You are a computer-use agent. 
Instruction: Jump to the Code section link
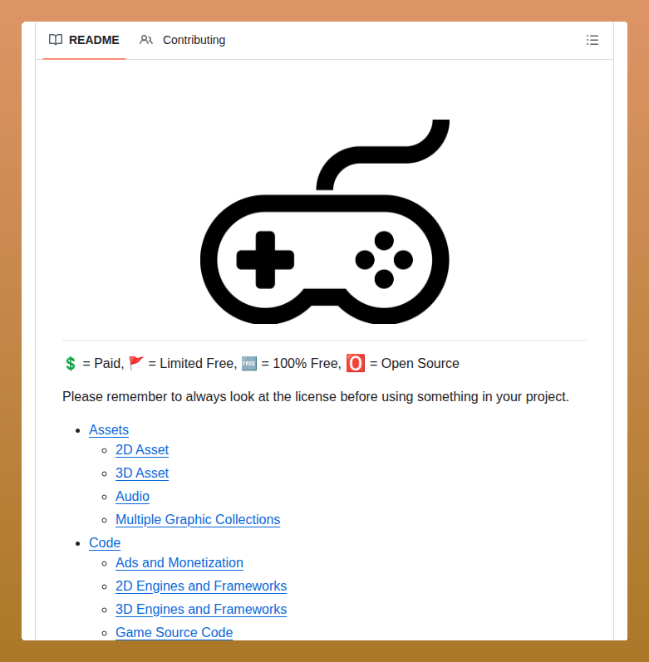(x=105, y=543)
